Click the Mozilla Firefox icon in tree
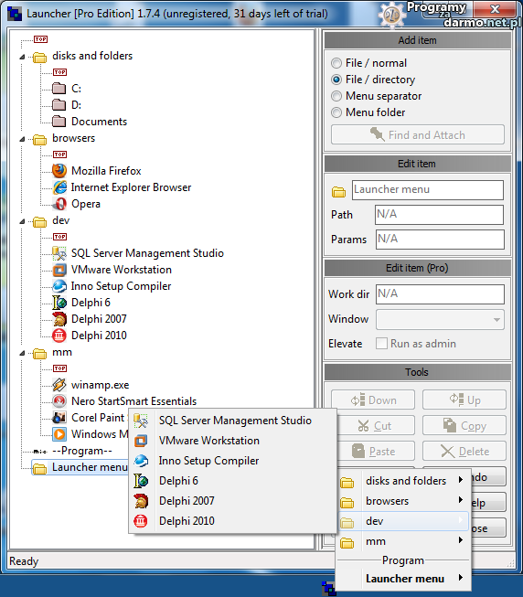 [59, 171]
